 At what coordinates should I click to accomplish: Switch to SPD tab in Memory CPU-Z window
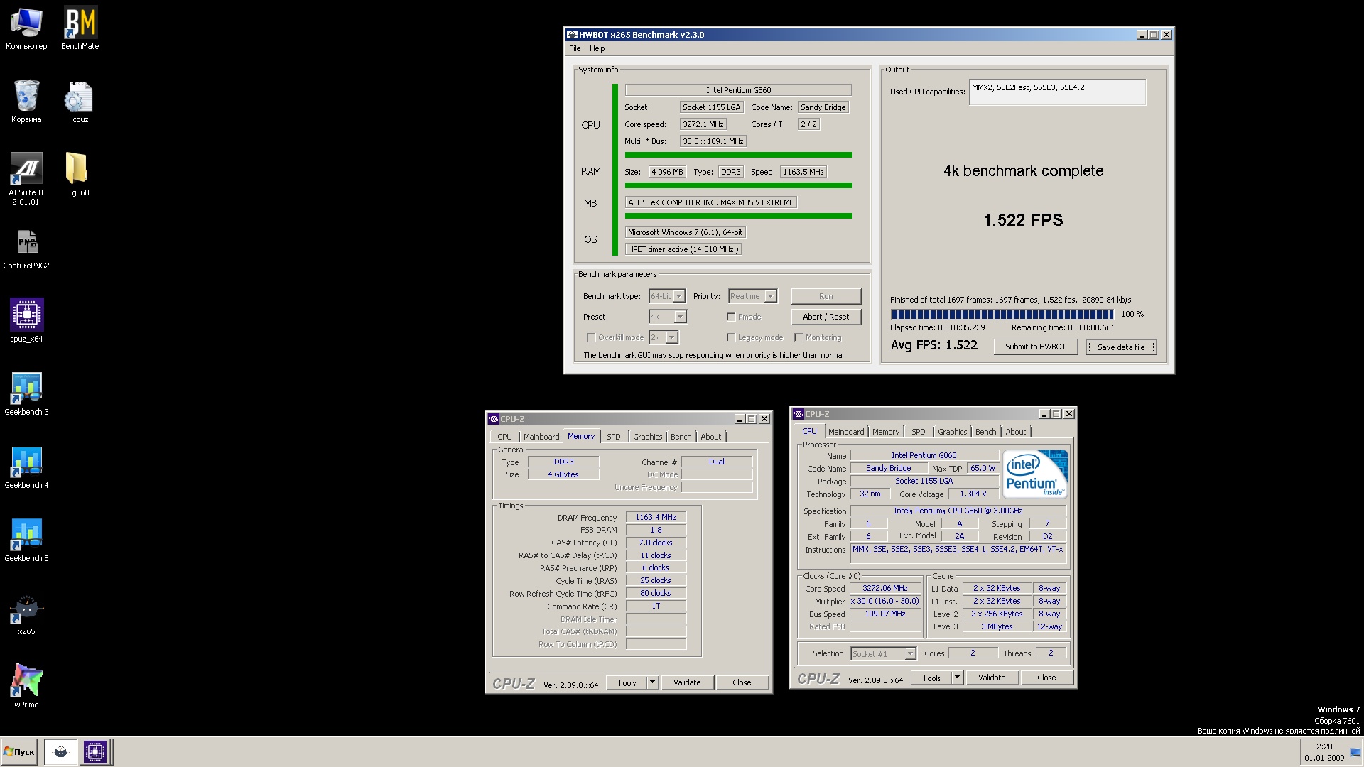pyautogui.click(x=613, y=437)
